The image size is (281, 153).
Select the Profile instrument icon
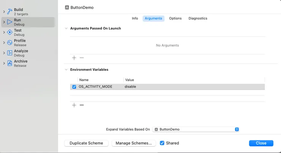10,42
